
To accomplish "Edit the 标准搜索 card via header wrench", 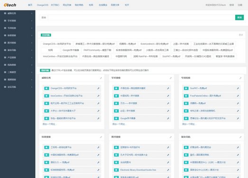I will click(x=101, y=137).
